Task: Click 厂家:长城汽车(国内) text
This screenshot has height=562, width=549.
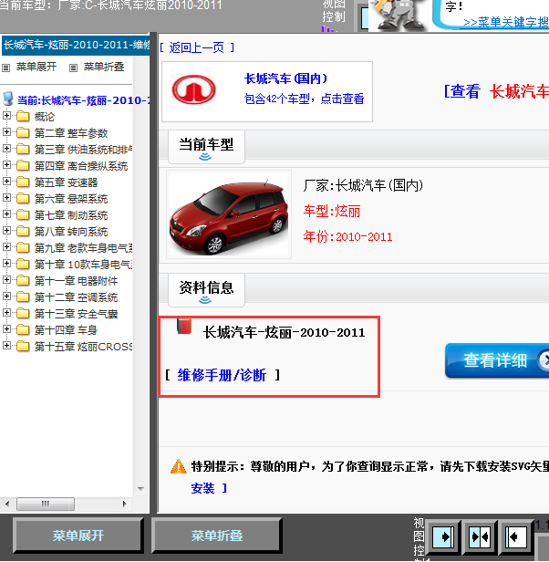Action: coord(363,185)
